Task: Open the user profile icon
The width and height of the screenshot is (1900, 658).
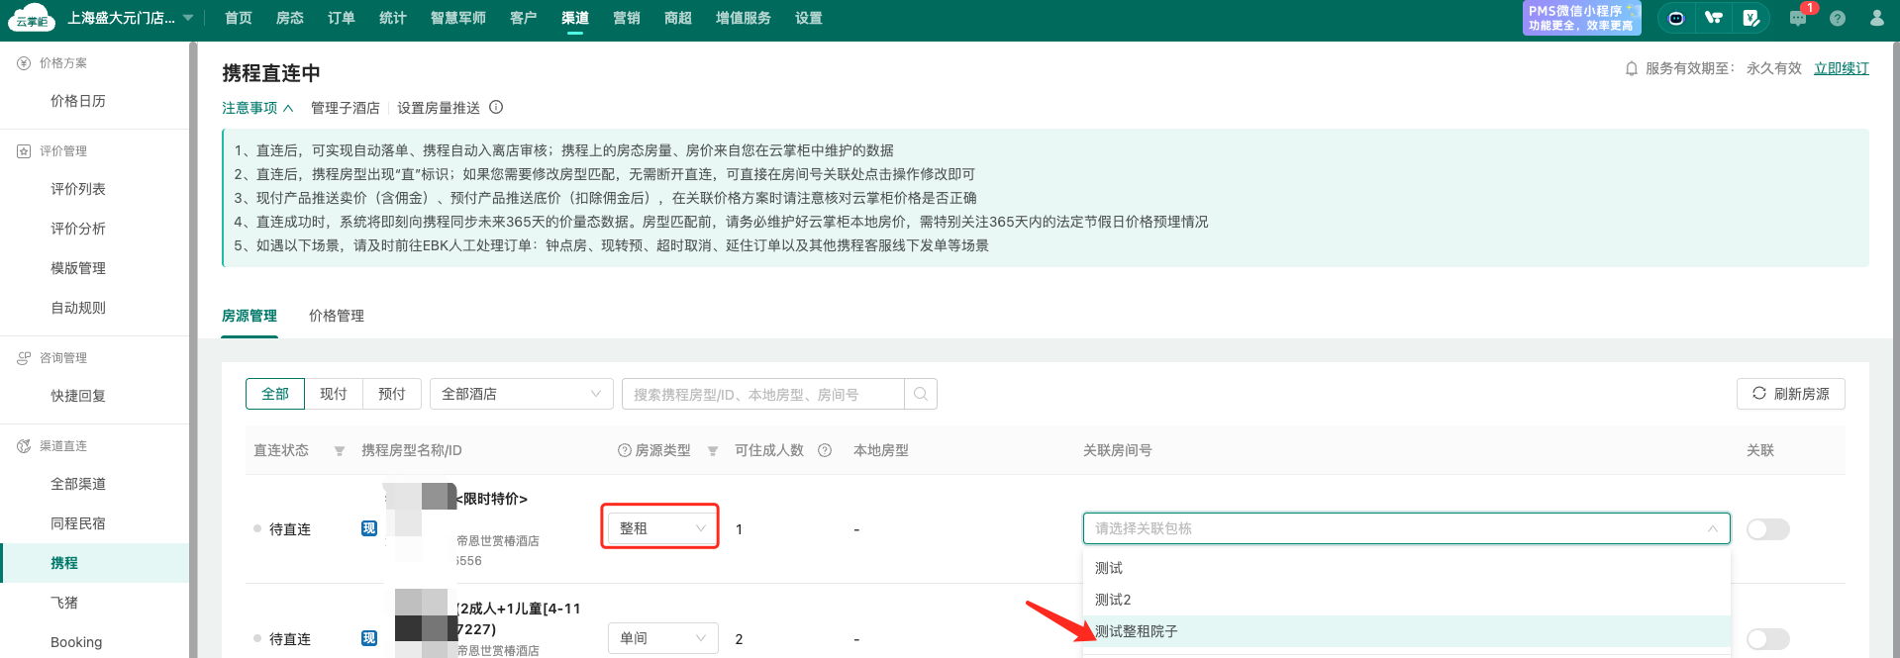Action: [x=1876, y=18]
